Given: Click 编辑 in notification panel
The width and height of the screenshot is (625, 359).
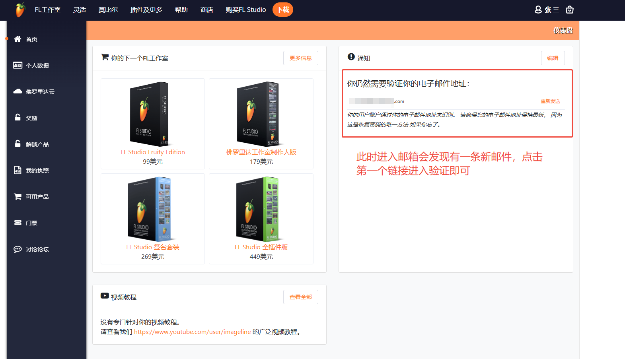Looking at the screenshot, I should click(x=553, y=58).
